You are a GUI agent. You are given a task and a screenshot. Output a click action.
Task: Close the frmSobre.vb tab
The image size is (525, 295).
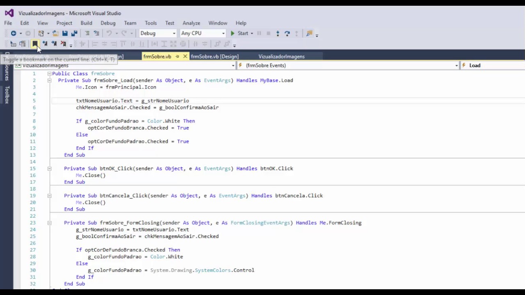[x=185, y=57]
